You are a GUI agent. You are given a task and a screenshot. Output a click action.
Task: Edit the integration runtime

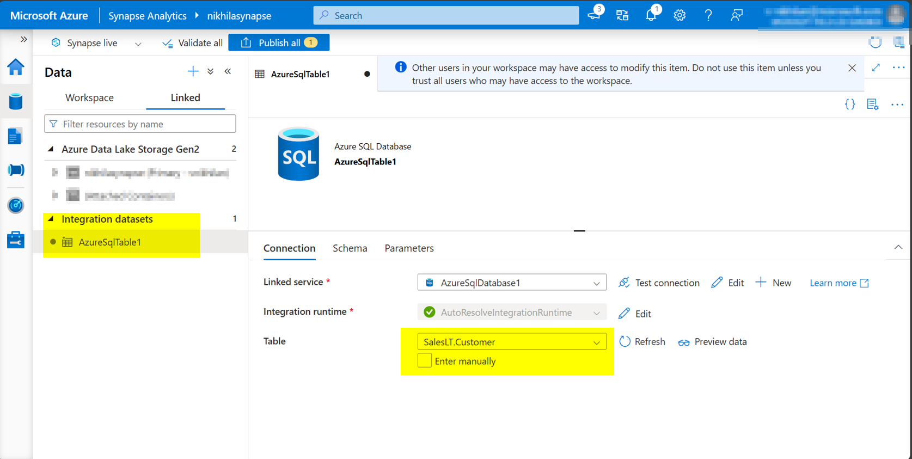coord(635,313)
